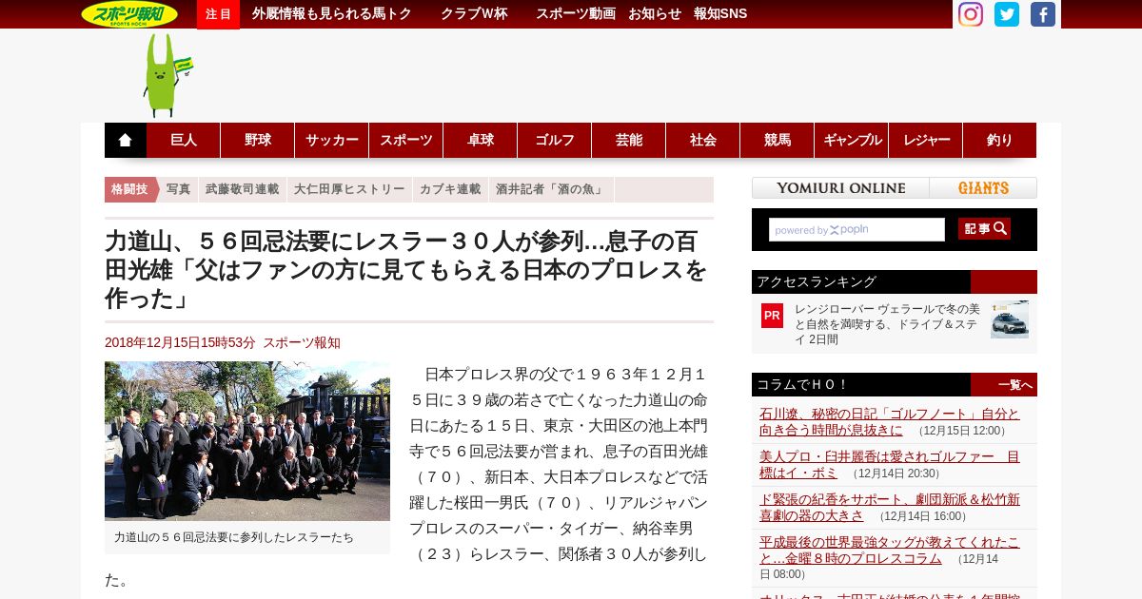This screenshot has height=599, width=1142.
Task: Open the Facebook icon link
Action: coord(1043,14)
